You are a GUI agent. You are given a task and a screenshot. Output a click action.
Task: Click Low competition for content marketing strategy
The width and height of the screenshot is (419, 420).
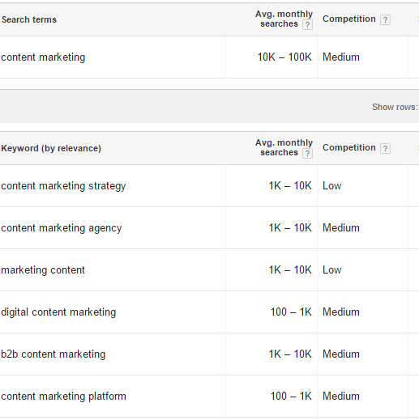[x=332, y=186]
